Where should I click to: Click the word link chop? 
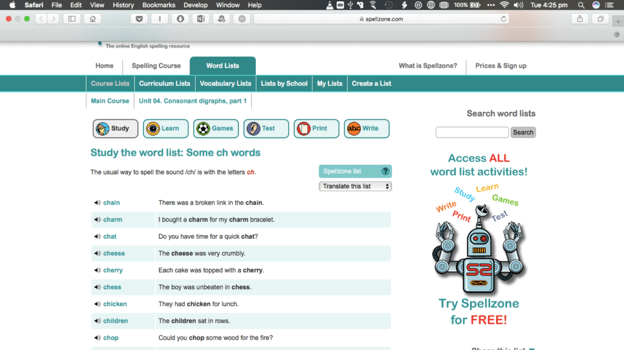[111, 338]
